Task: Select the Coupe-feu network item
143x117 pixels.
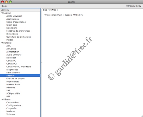Action: [x=12, y=108]
